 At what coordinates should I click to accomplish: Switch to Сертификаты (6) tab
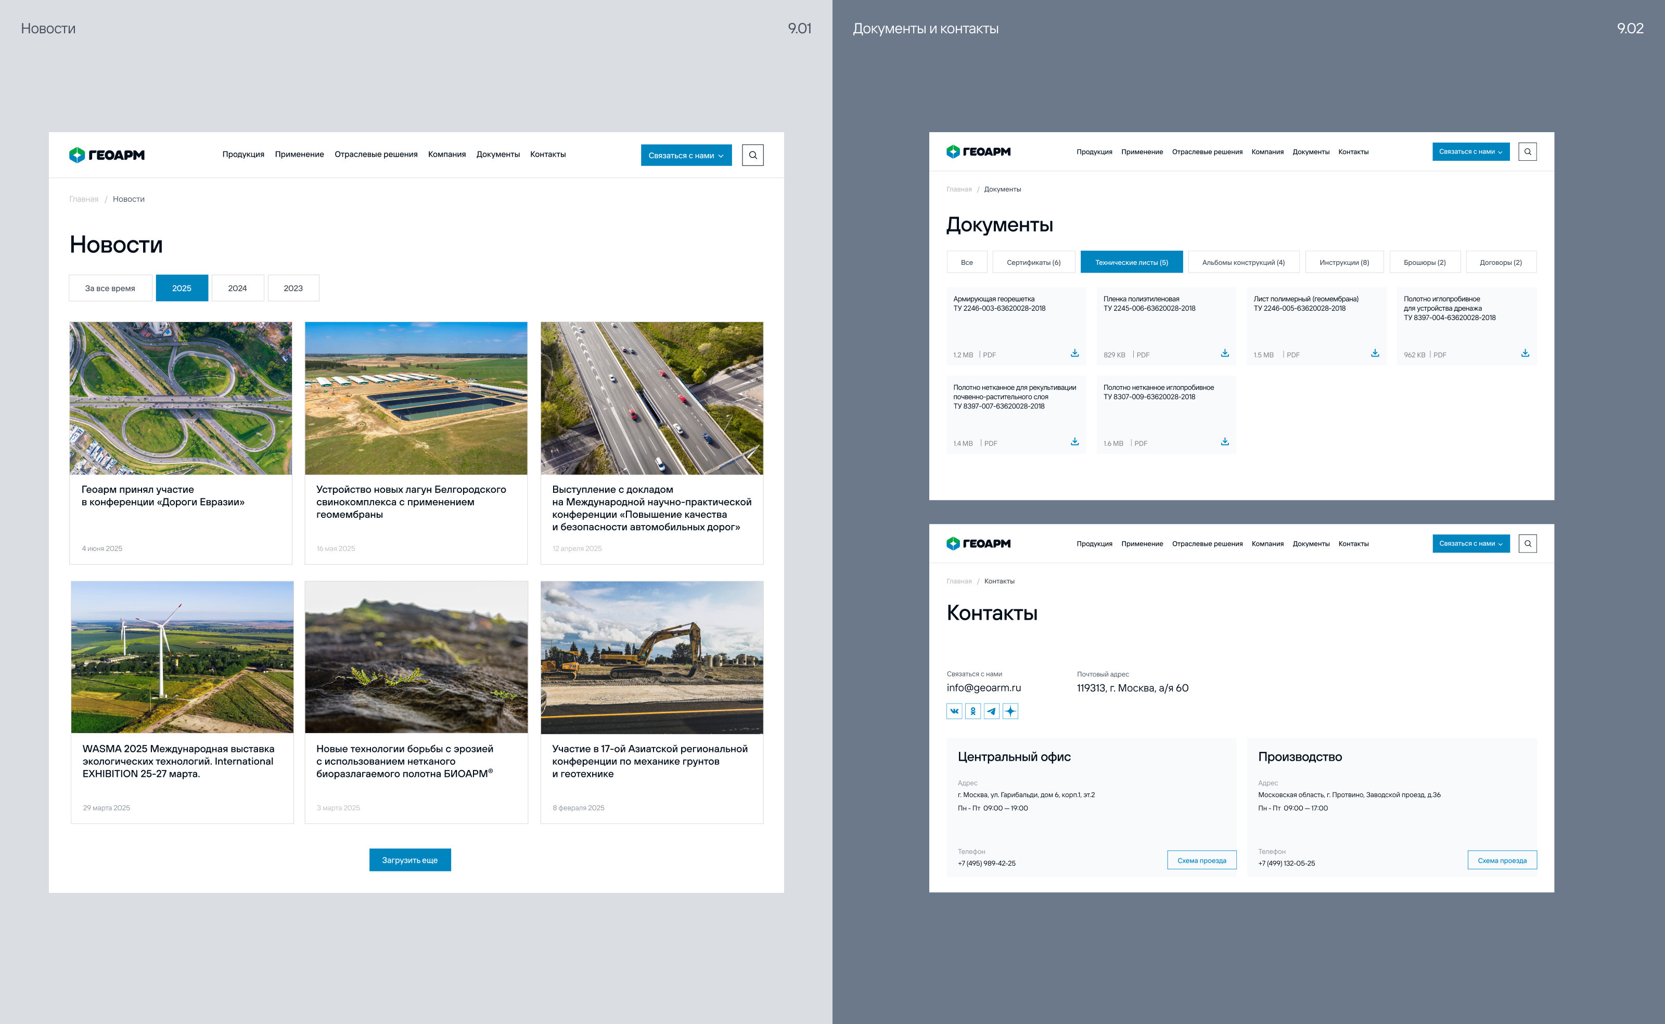[x=1033, y=263]
